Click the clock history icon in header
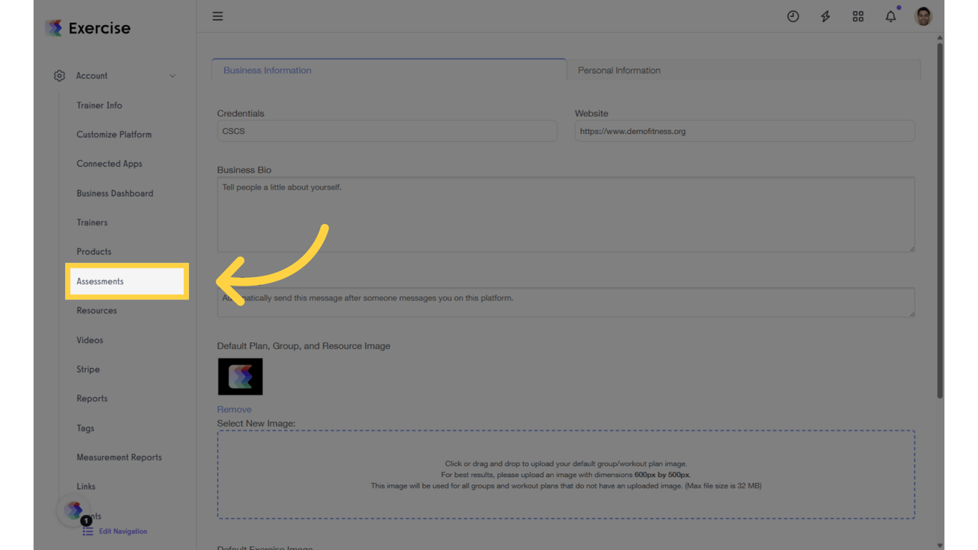Screen dimensions: 978x550 (x=793, y=16)
